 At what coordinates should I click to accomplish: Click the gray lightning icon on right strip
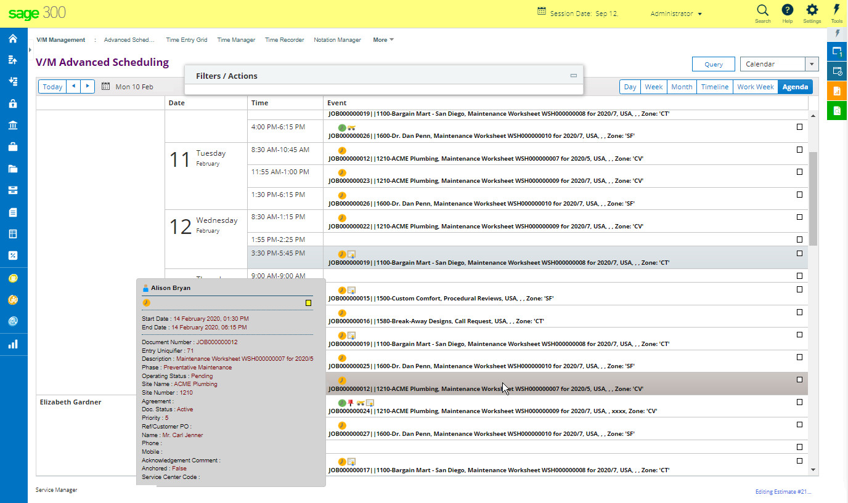click(x=837, y=33)
